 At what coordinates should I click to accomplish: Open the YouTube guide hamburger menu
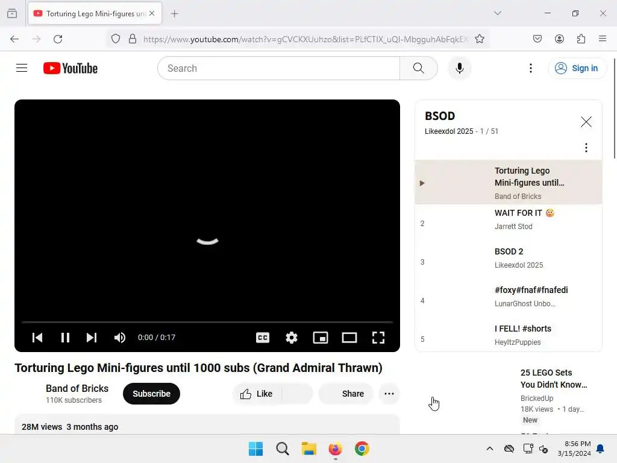click(22, 68)
